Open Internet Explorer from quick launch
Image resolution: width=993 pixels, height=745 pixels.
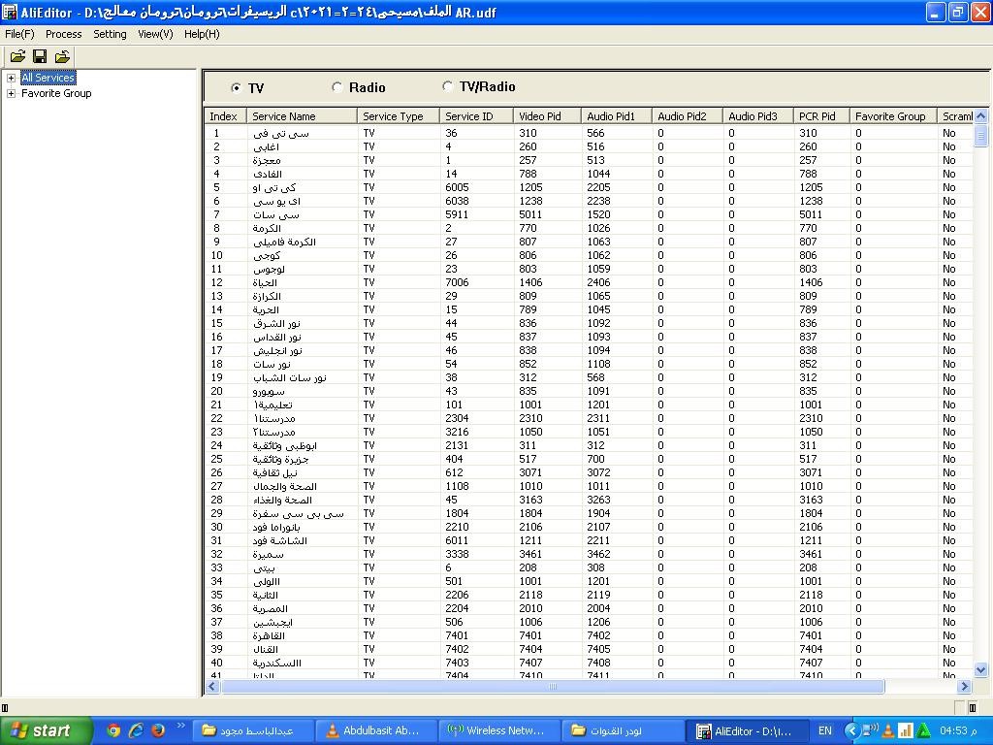[x=136, y=730]
